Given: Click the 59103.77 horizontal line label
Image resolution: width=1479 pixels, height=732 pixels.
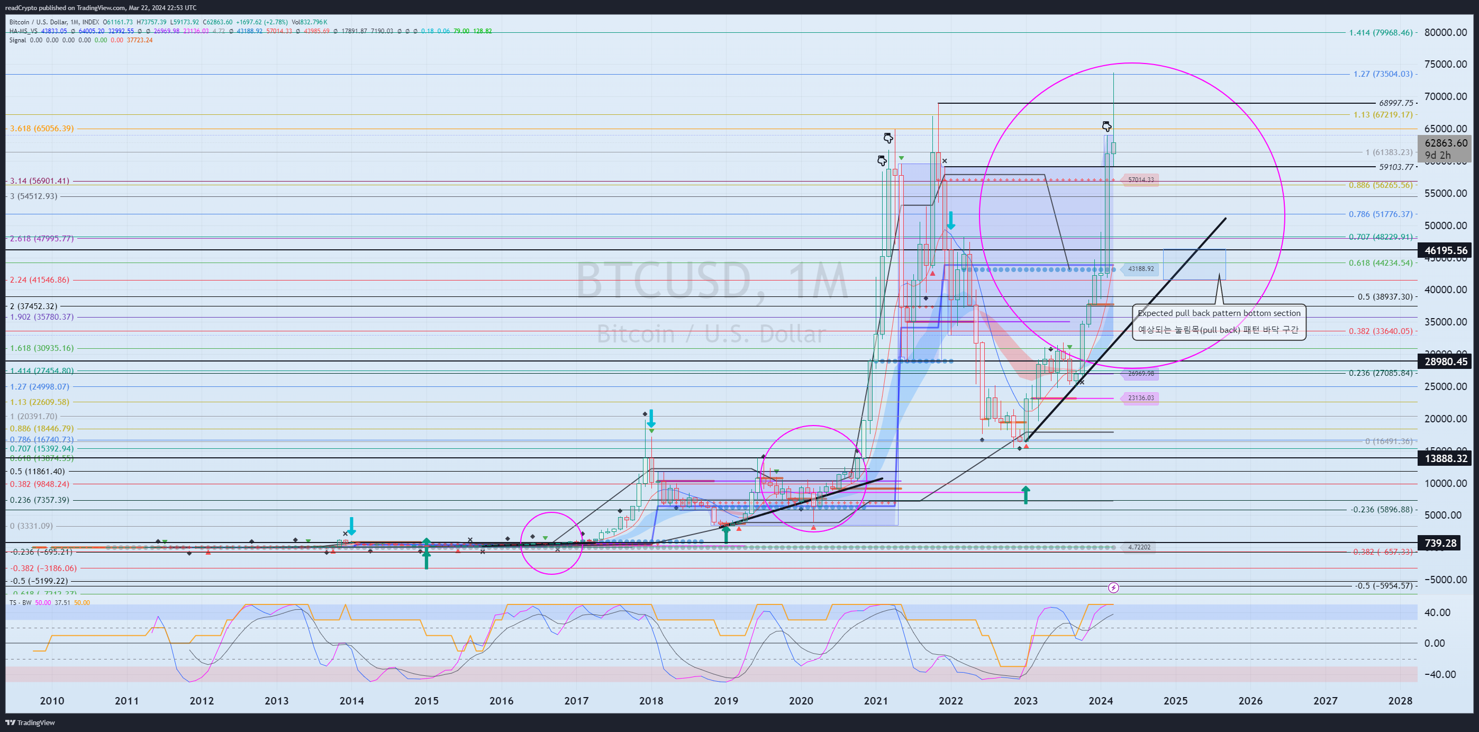Looking at the screenshot, I should pos(1396,167).
